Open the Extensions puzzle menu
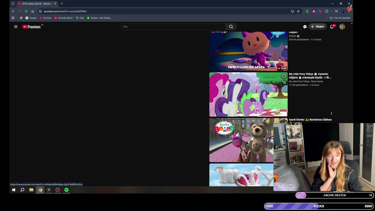375x211 pixels. click(x=327, y=11)
